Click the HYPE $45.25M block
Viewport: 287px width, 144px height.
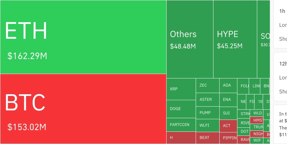[x=235, y=39]
